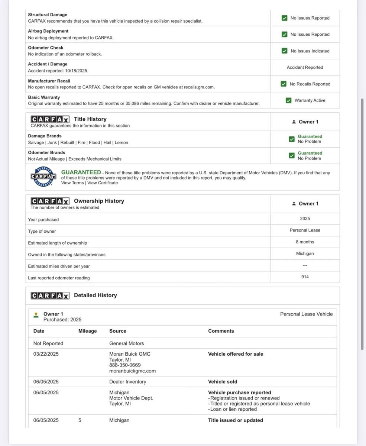The image size is (366, 446).
Task: Click the green owner icon in Detailed History
Action: pyautogui.click(x=36, y=315)
